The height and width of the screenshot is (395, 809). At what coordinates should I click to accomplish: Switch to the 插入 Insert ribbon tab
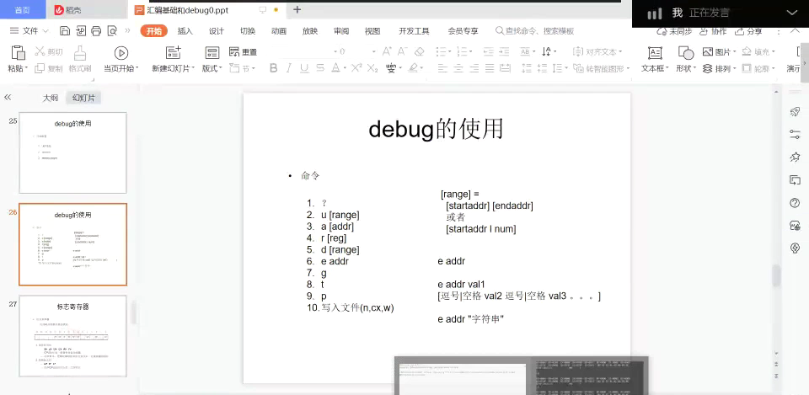185,31
